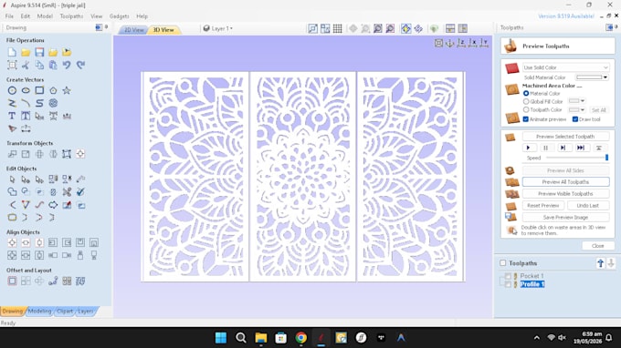View along the X axis icon
This screenshot has width=621, height=348.
pos(473,43)
